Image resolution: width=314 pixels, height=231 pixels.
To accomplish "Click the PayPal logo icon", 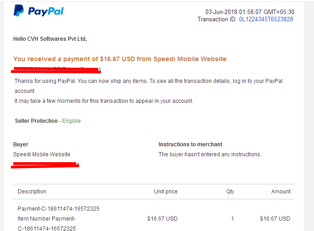I will [19, 10].
